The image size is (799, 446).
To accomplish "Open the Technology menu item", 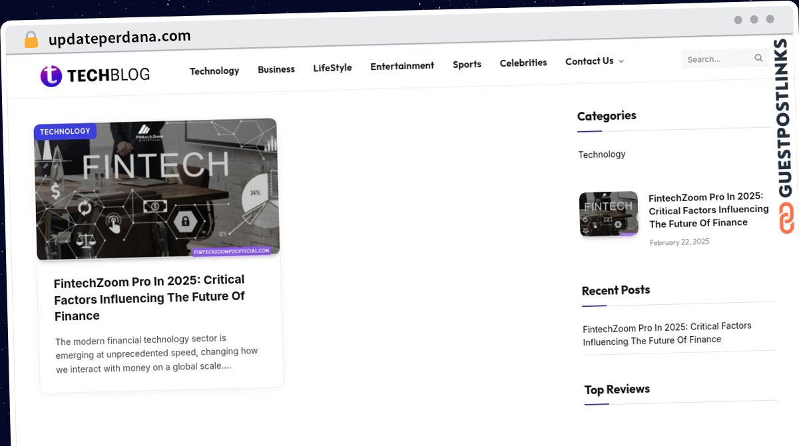I will click(214, 71).
